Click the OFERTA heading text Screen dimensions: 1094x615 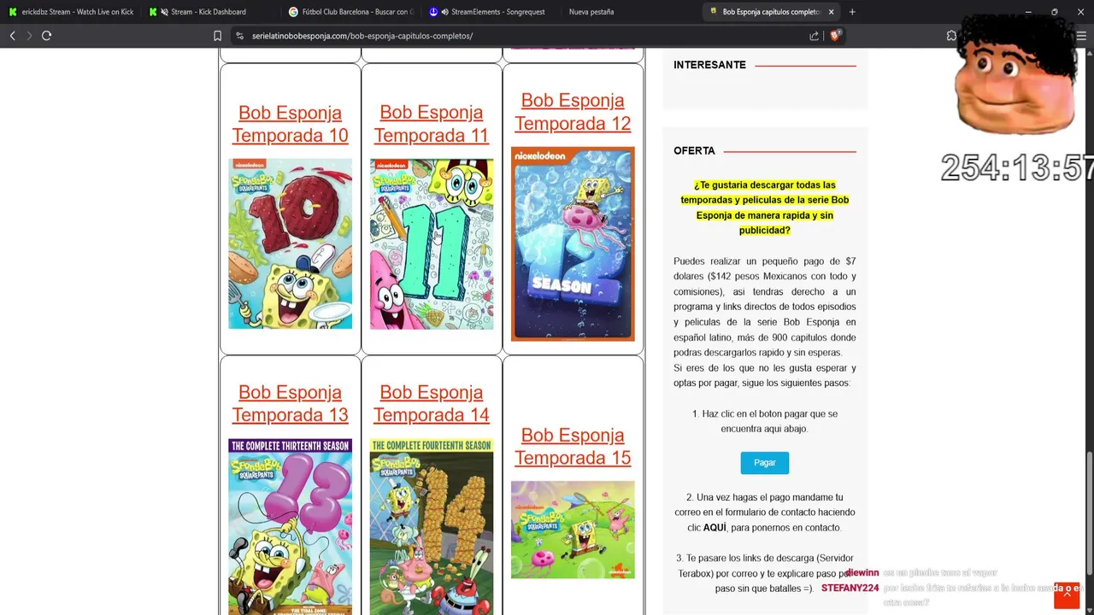point(694,150)
